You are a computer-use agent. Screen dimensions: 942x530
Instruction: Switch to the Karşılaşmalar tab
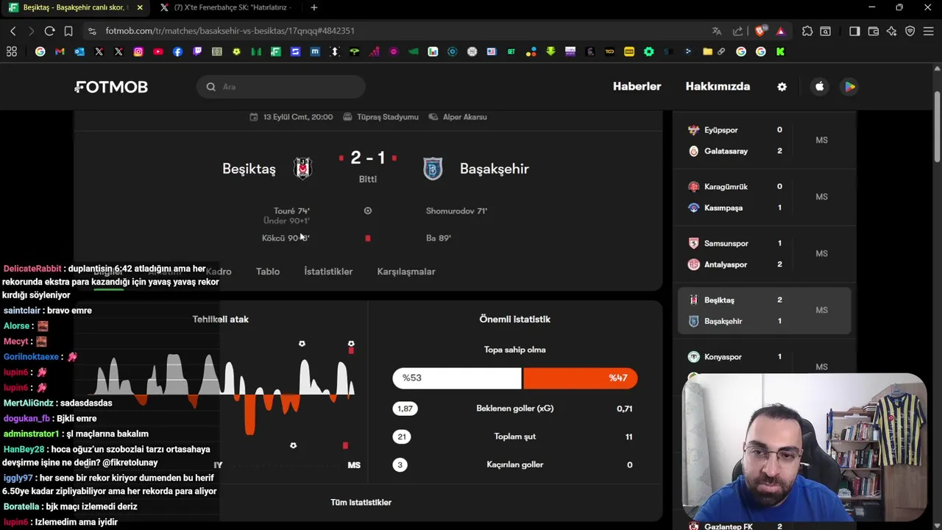point(406,272)
